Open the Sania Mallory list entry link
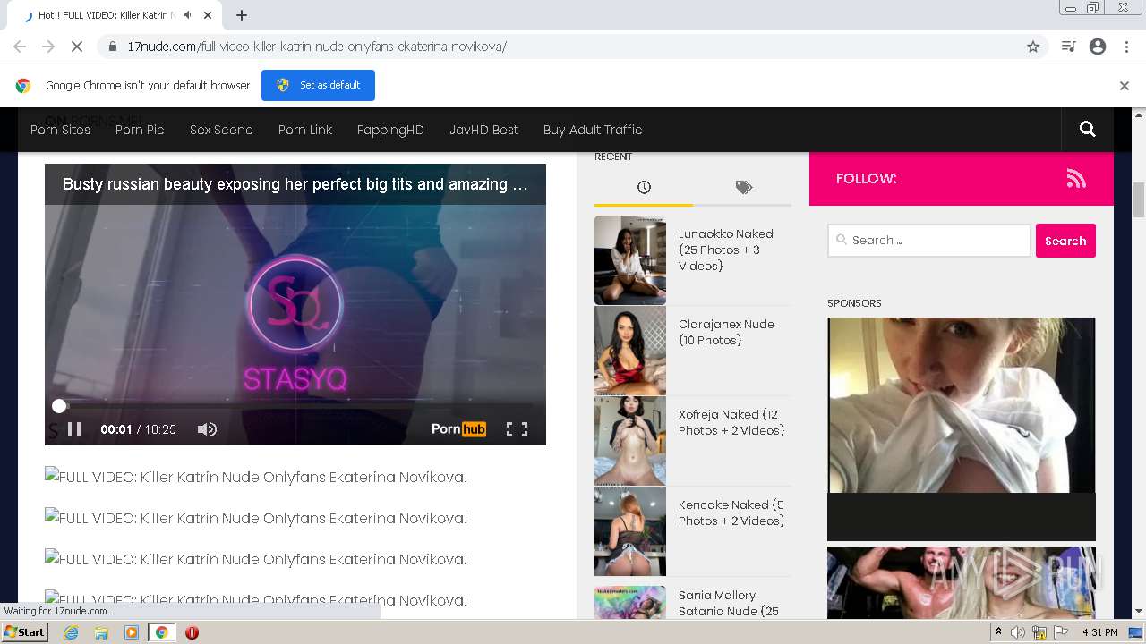This screenshot has width=1146, height=644. click(x=729, y=603)
